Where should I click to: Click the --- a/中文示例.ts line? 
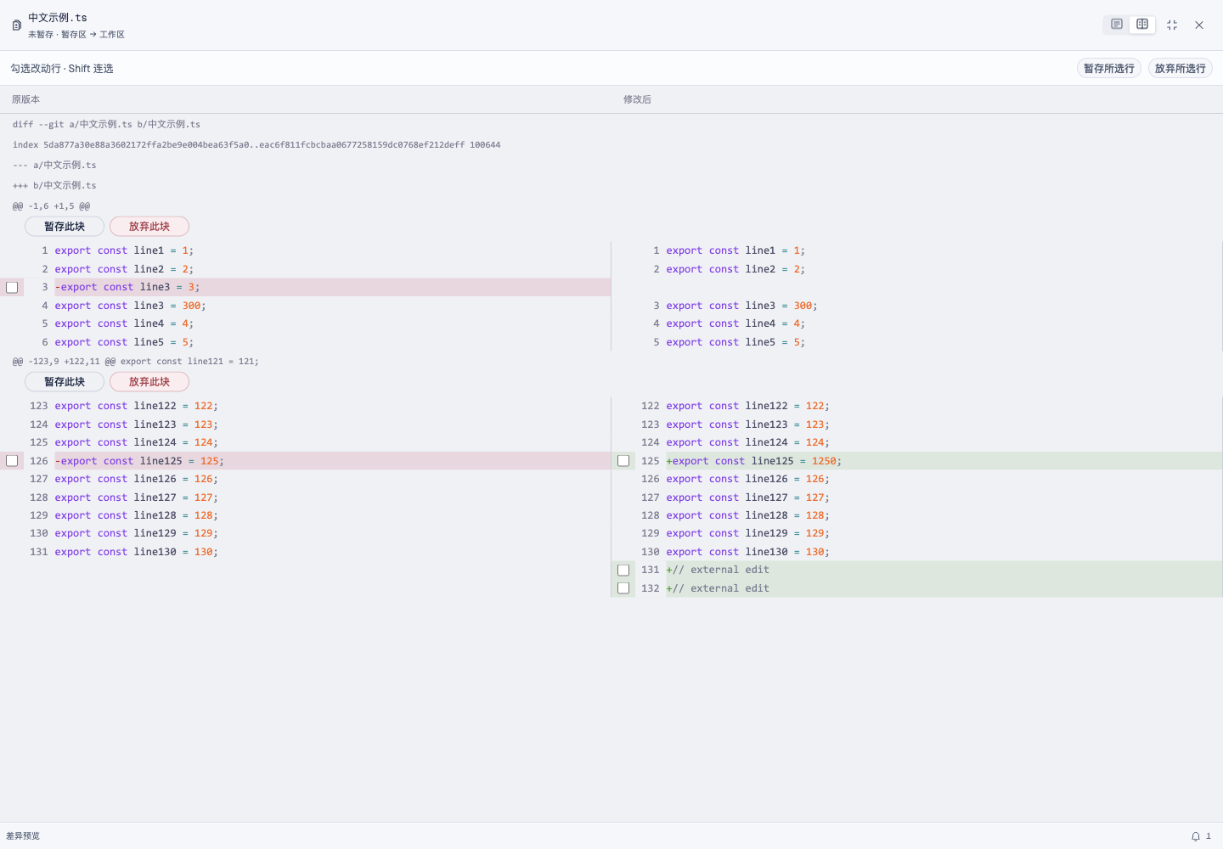point(54,166)
